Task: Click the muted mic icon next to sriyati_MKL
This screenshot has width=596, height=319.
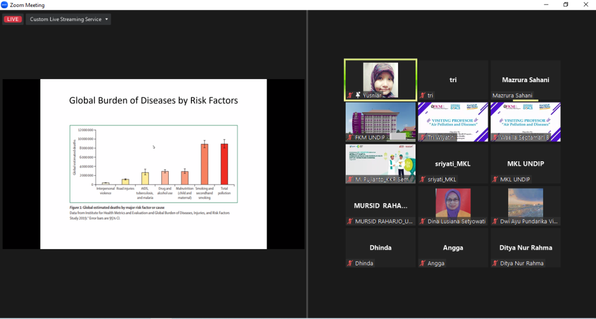Action: 423,179
